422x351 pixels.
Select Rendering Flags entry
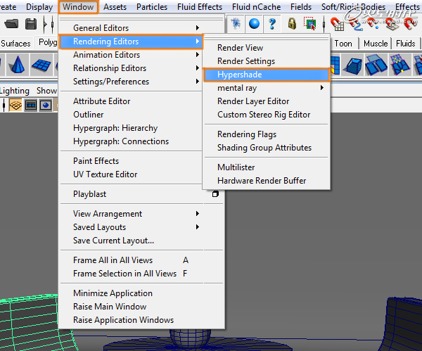(x=267, y=134)
